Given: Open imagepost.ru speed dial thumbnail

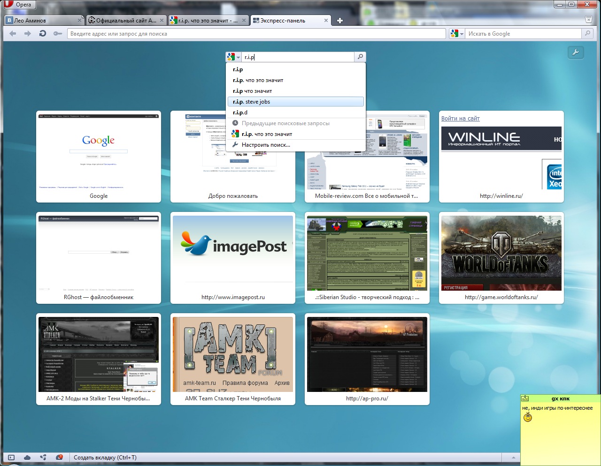Looking at the screenshot, I should 233,258.
